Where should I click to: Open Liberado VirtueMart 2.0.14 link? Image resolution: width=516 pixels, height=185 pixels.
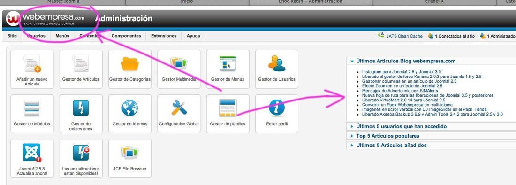coord(403,100)
